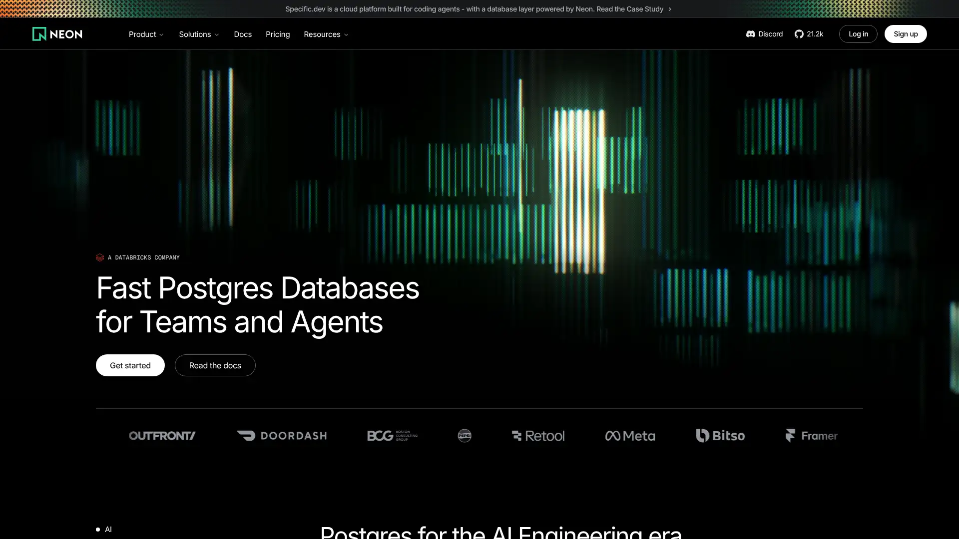
Task: Click the DoorDash customer logo
Action: [x=282, y=436]
